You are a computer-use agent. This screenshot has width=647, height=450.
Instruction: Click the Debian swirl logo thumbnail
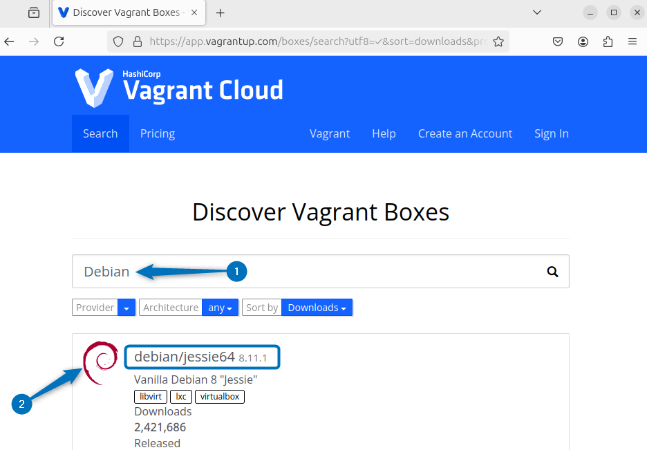point(100,362)
